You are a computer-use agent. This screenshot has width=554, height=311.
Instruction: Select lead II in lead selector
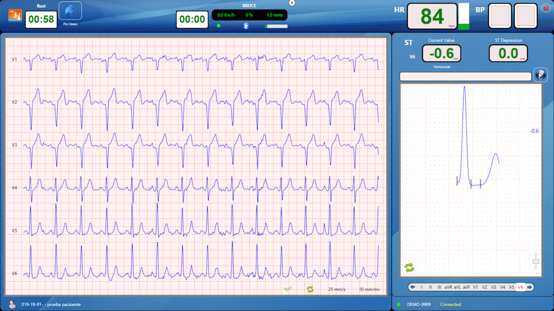[430, 287]
